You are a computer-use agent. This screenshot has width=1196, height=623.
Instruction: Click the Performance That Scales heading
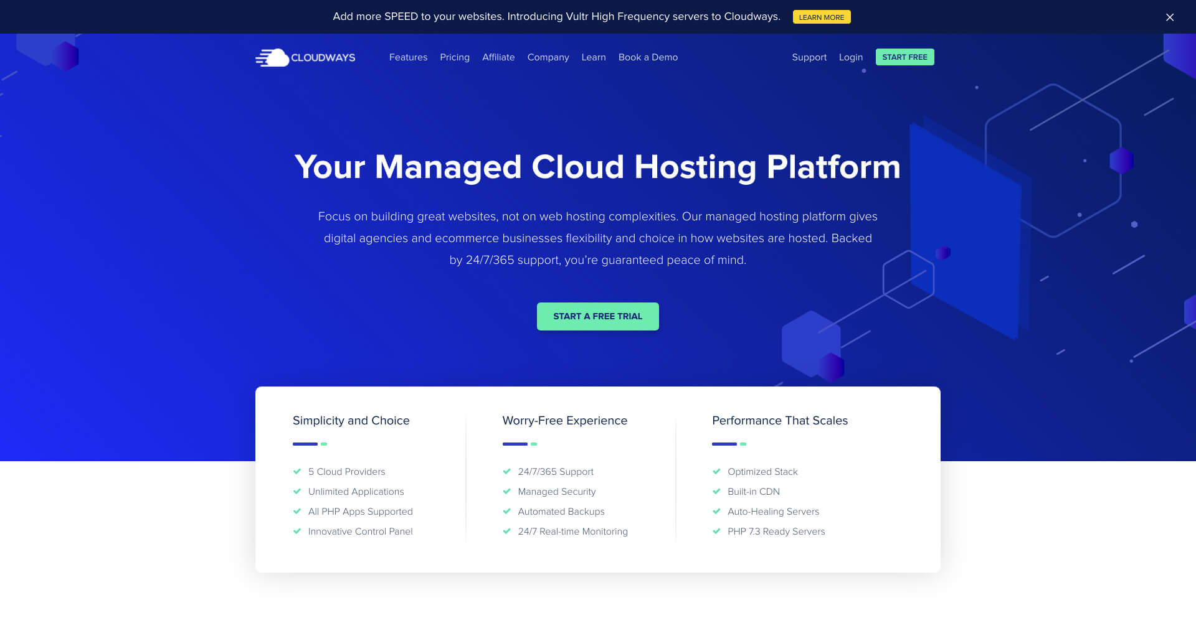point(780,421)
